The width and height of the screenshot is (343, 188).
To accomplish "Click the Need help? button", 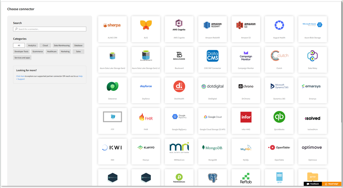I will click(x=332, y=184).
